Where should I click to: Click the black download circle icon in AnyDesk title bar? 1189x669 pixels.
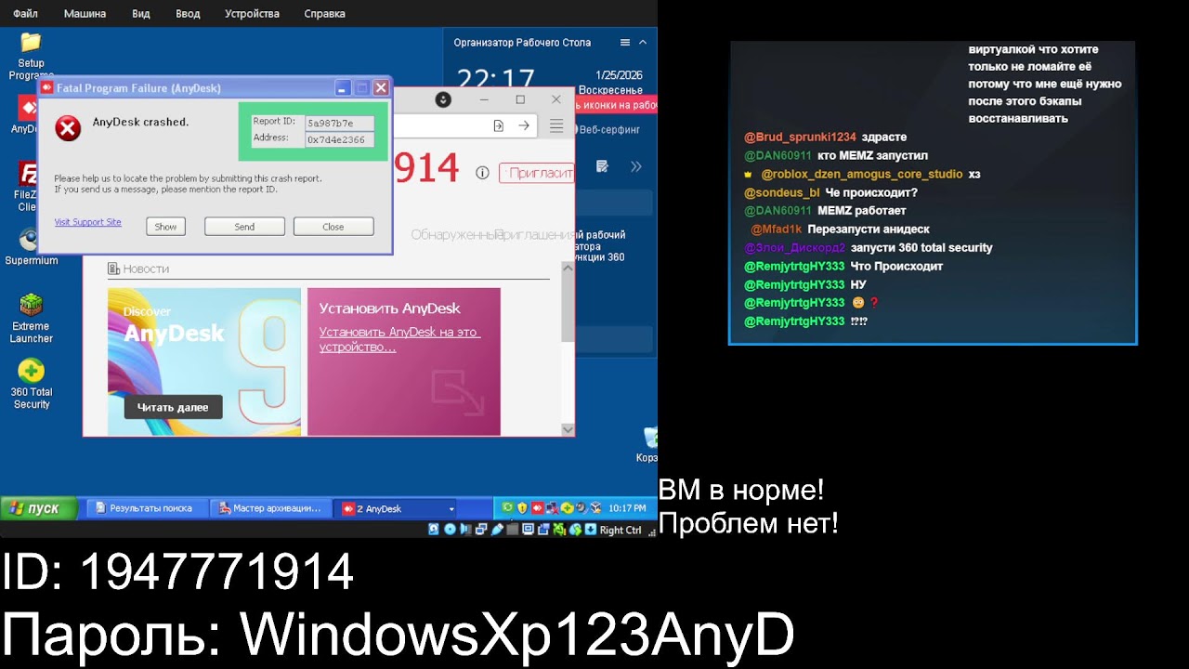(x=443, y=99)
